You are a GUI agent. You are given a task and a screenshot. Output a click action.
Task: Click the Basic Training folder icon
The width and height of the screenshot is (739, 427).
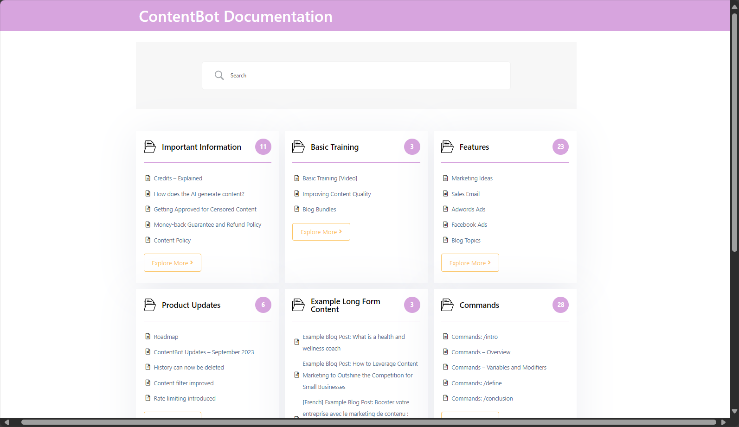(298, 147)
